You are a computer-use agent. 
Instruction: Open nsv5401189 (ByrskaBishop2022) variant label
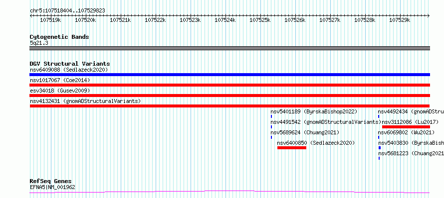[x=314, y=111]
